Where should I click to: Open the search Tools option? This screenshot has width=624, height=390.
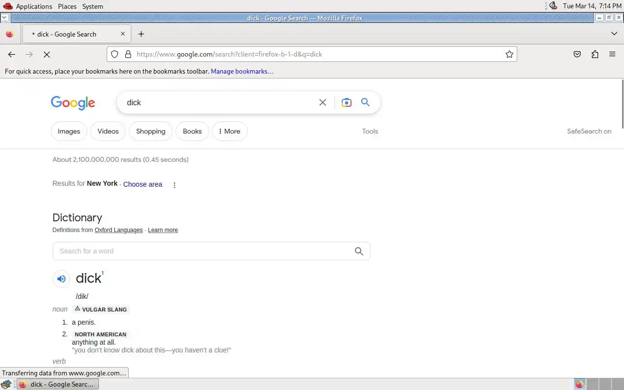point(370,131)
